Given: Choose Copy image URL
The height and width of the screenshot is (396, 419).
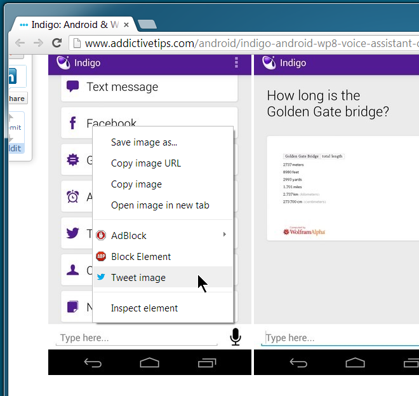Looking at the screenshot, I should coord(163,163).
